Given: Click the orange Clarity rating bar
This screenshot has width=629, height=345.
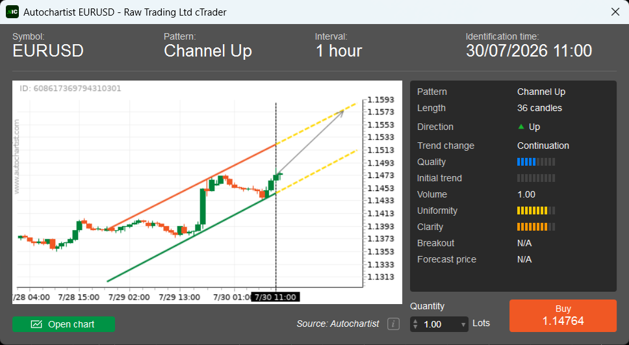Looking at the screenshot, I should 536,227.
